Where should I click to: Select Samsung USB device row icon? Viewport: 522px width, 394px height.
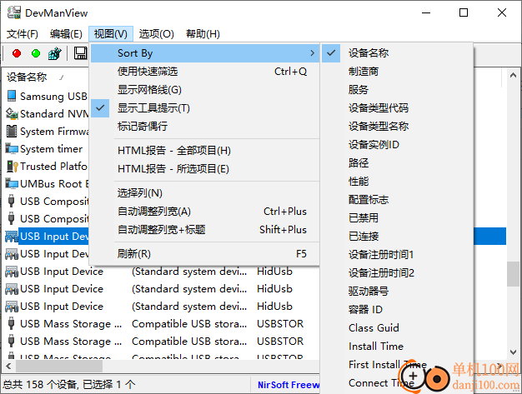click(12, 96)
